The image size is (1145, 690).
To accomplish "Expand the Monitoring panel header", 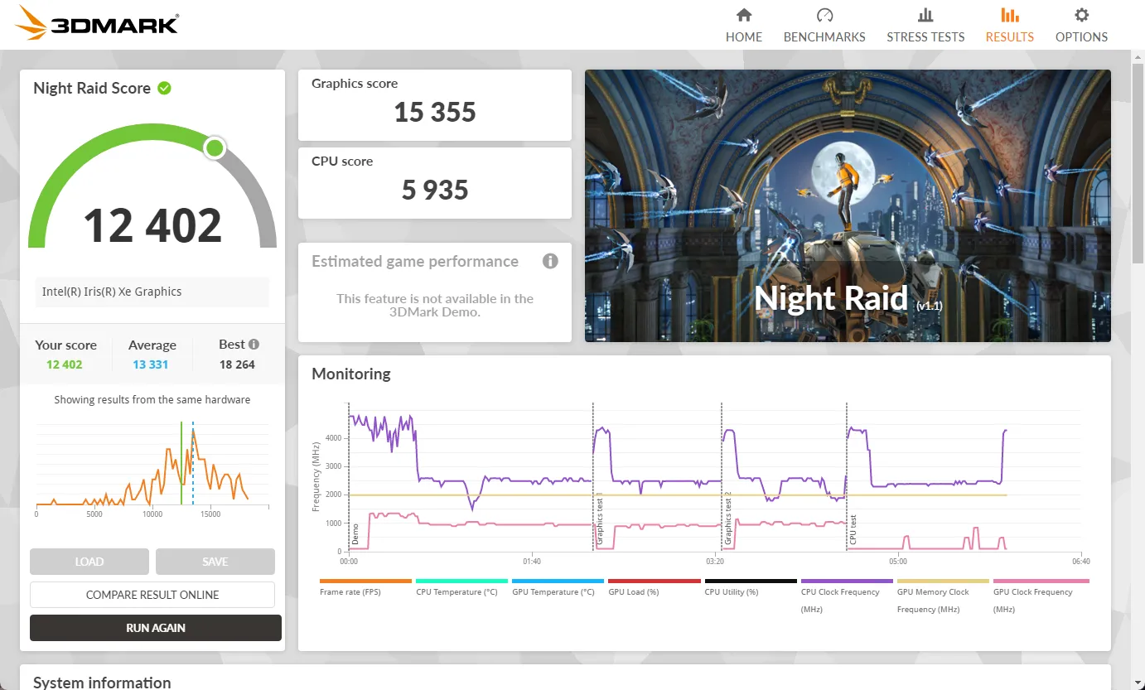I will [350, 374].
